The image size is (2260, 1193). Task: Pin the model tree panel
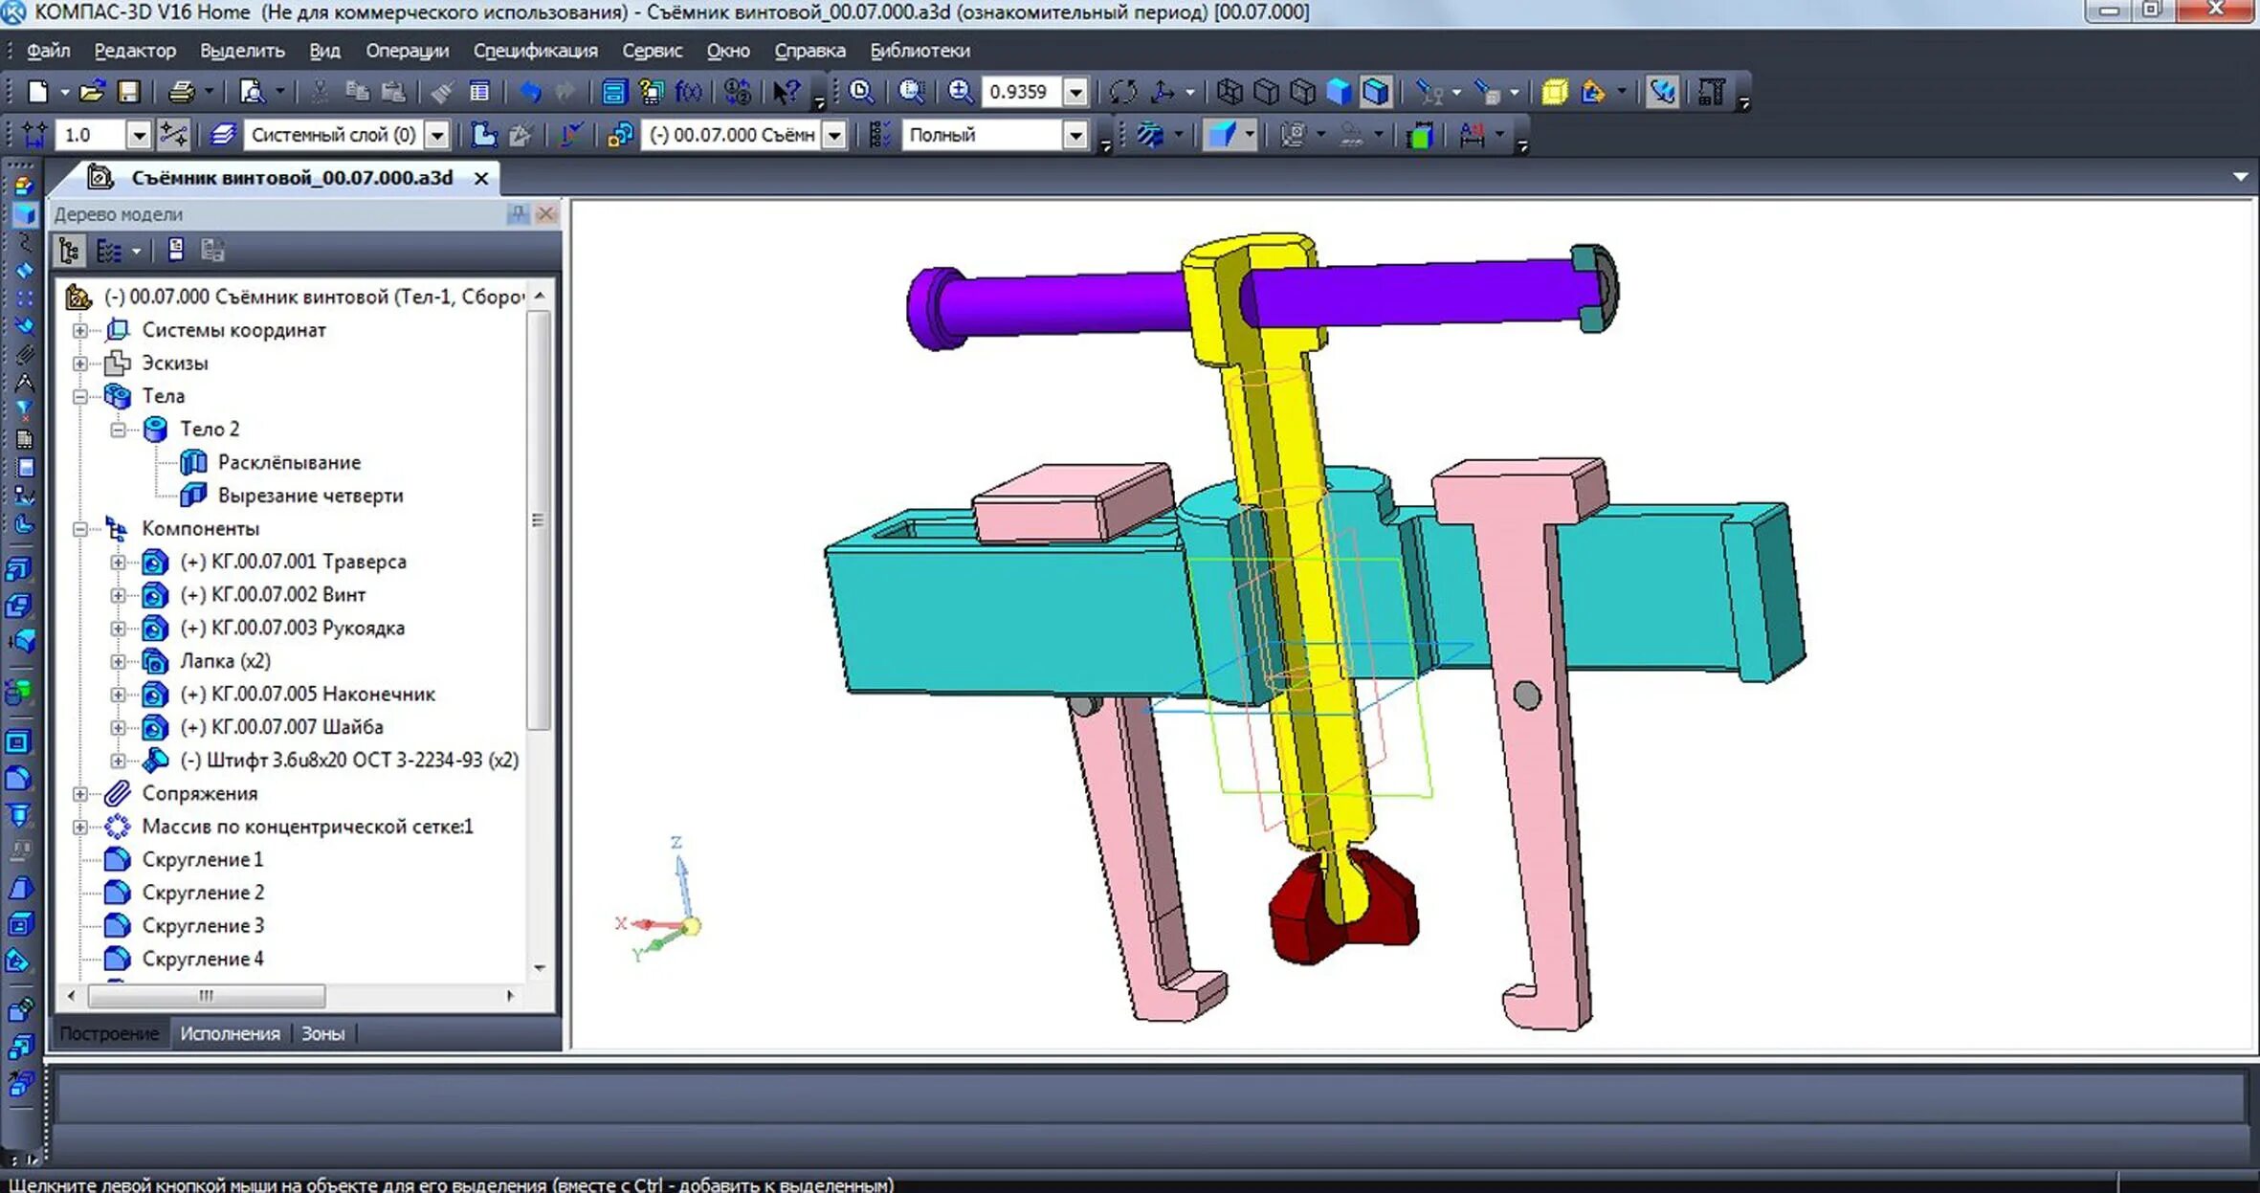coord(518,213)
